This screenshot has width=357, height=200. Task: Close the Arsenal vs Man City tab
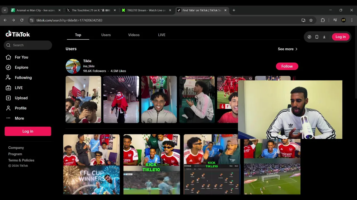click(x=59, y=10)
